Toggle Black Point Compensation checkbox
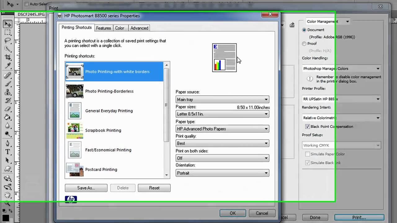The height and width of the screenshot is (223, 397). (x=308, y=126)
